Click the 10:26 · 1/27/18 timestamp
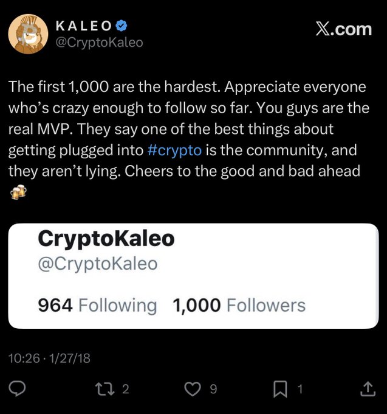Viewport: 387px width, 414px height. [49, 358]
